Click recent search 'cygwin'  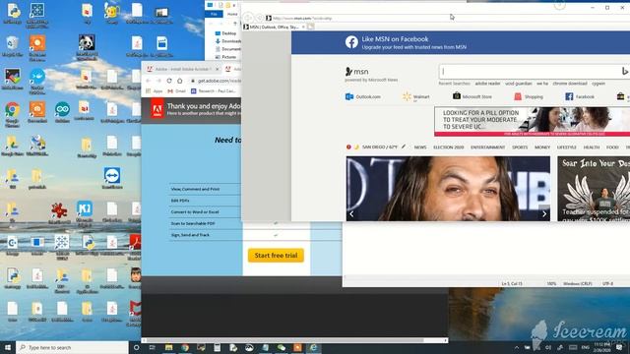tap(598, 84)
